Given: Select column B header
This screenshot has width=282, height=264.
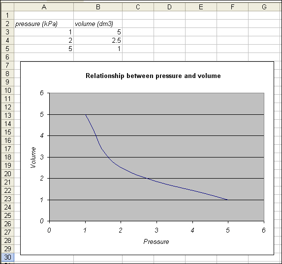Looking at the screenshot, I should click(x=98, y=7).
